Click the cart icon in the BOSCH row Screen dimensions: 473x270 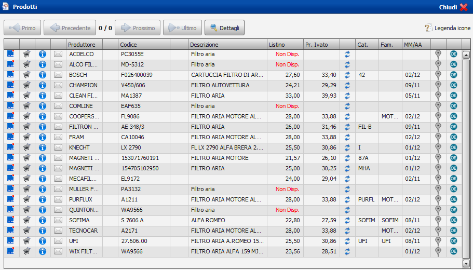pos(27,75)
